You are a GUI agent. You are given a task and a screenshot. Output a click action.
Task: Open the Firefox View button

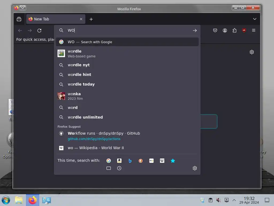coord(19,19)
